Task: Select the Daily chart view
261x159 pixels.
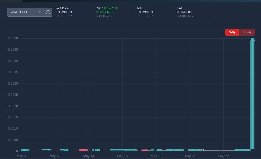Action: [232, 32]
